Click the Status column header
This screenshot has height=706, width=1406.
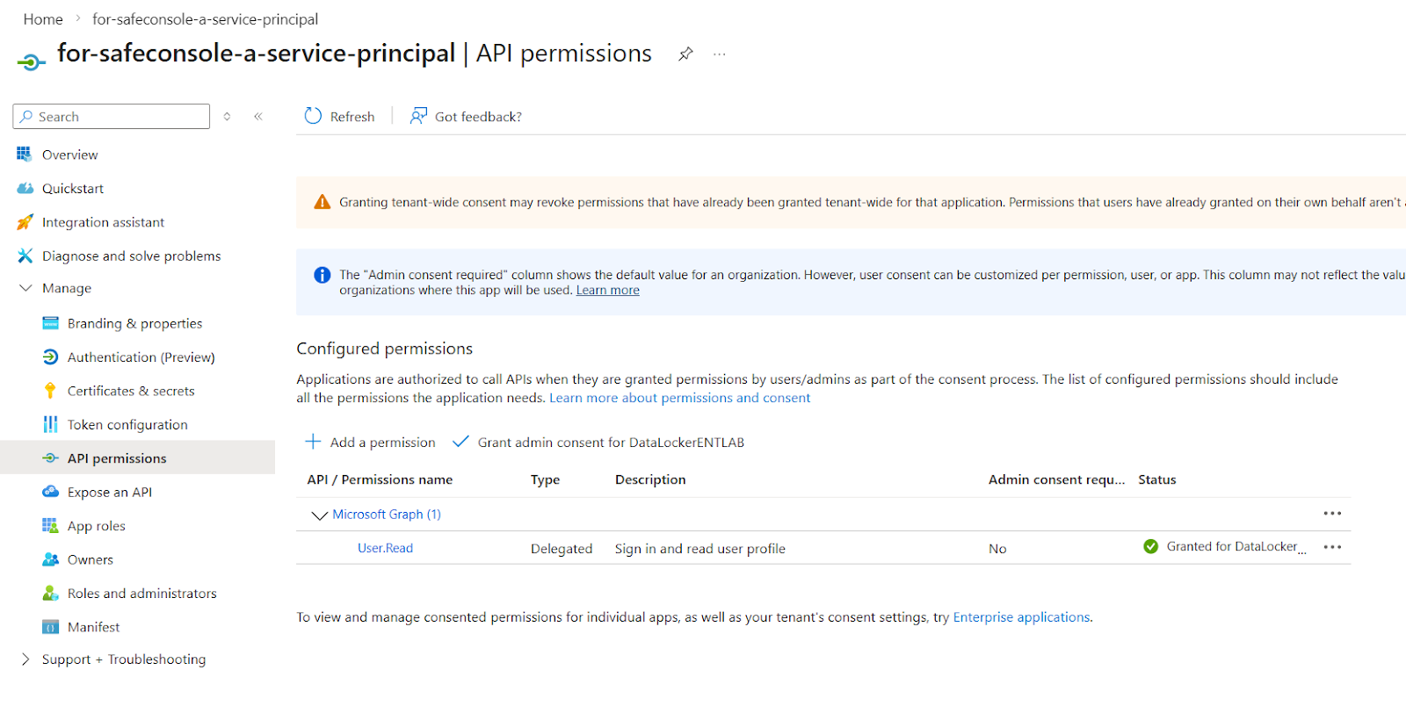[x=1157, y=479]
